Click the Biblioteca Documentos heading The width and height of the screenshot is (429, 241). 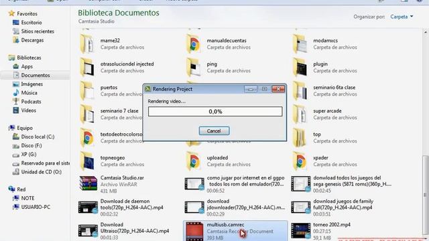[119, 13]
